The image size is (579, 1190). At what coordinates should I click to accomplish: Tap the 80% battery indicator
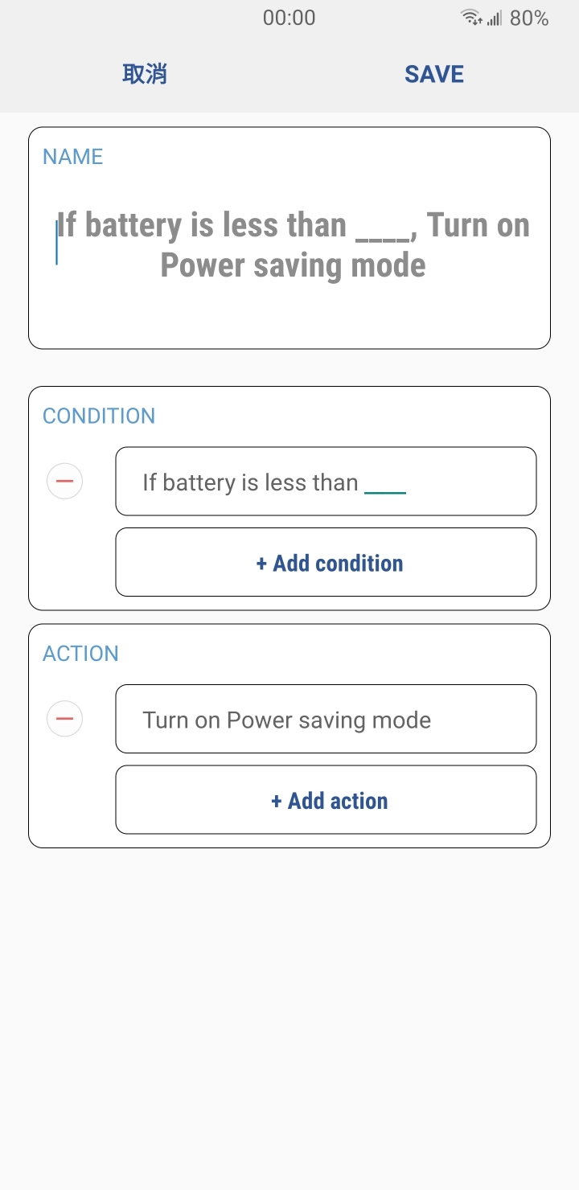click(x=529, y=18)
